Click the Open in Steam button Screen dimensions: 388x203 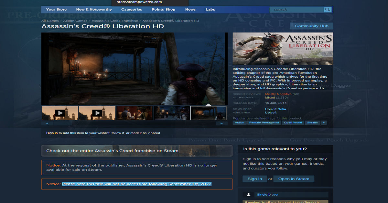[x=294, y=179]
